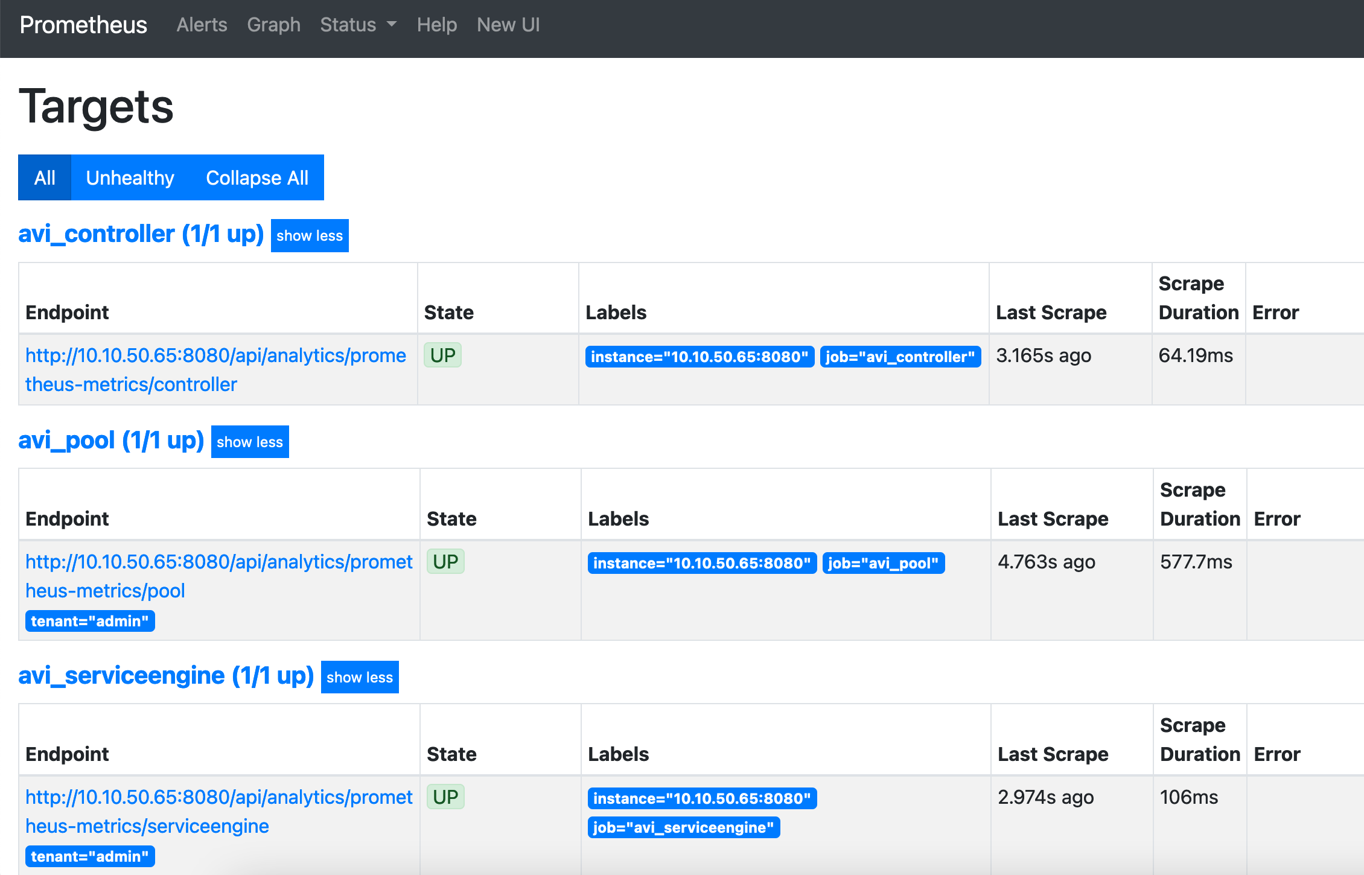Open the pool metrics endpoint URL
Screen dimensions: 1364x875
pyautogui.click(x=218, y=576)
